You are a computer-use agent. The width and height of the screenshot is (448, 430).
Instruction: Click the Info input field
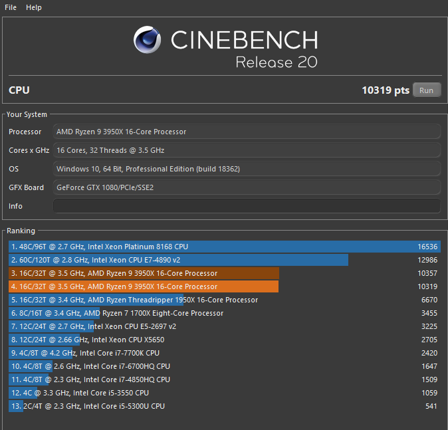click(x=247, y=206)
